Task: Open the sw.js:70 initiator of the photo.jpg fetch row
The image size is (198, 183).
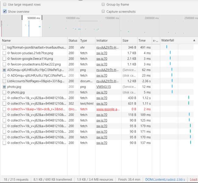Action: coord(102,92)
